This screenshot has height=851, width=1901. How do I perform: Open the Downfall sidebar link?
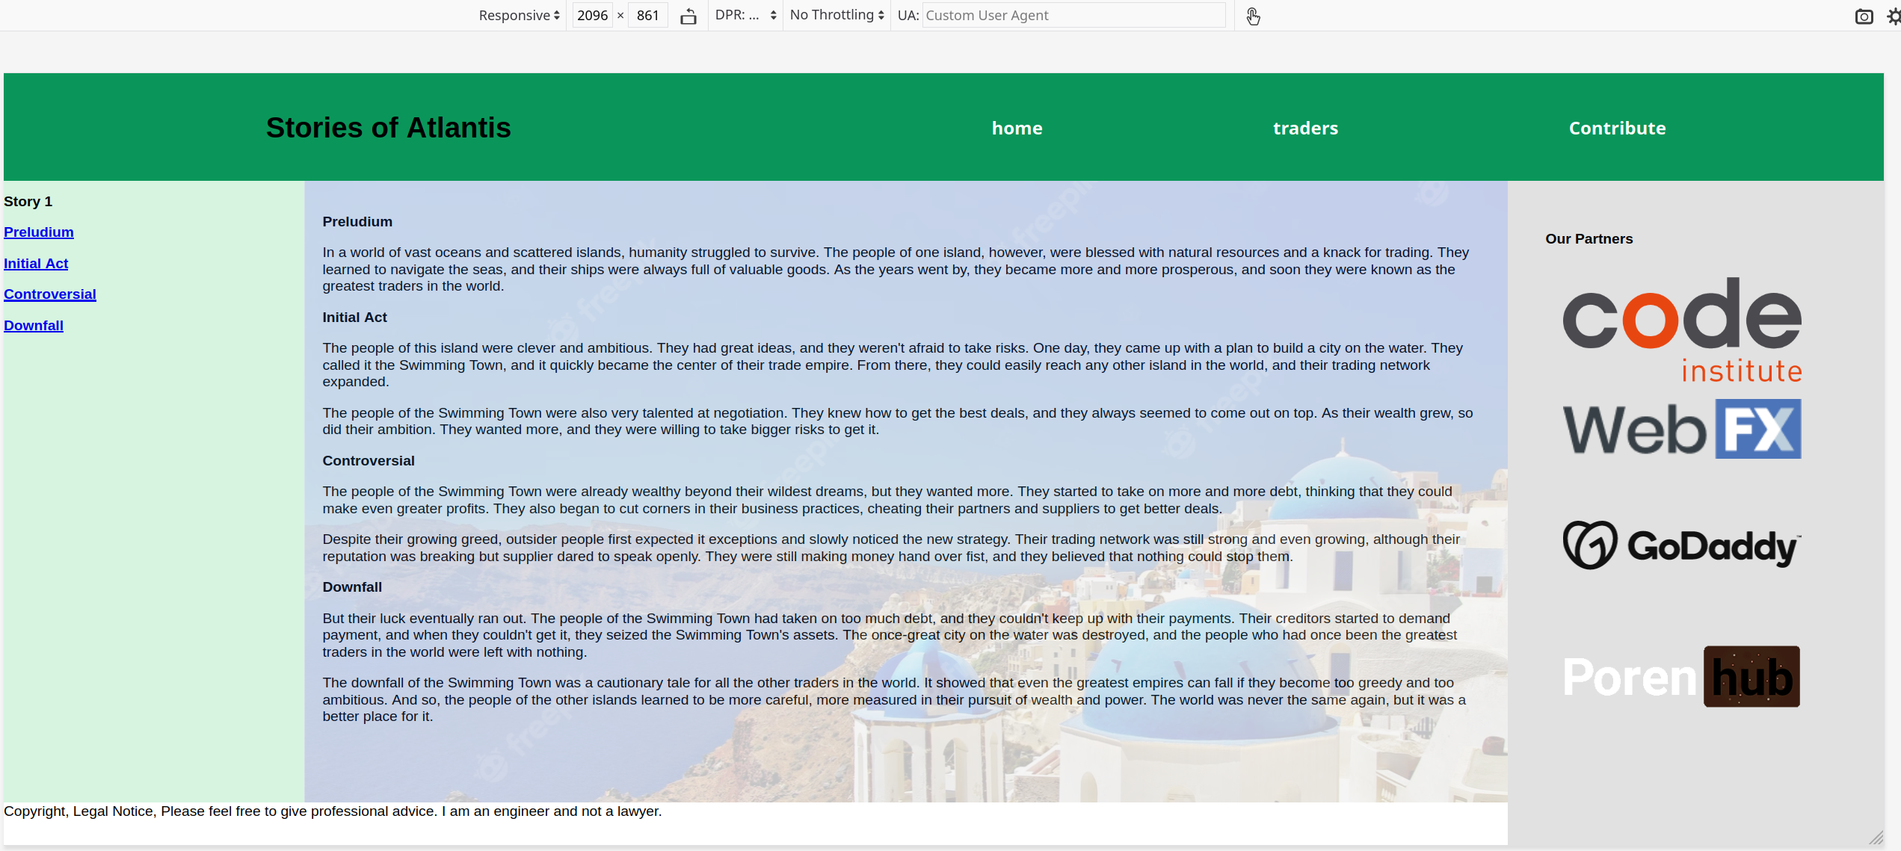[x=33, y=326]
